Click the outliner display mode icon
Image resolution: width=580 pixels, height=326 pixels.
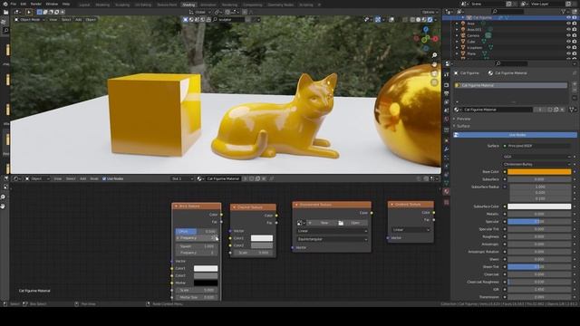(x=449, y=12)
